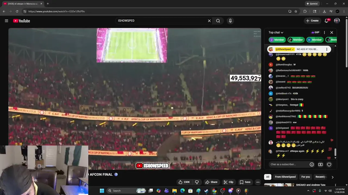Viewport: 348px width, 195px height.
Task: Open the YouTube guide hamburger menu
Action: click(7, 21)
